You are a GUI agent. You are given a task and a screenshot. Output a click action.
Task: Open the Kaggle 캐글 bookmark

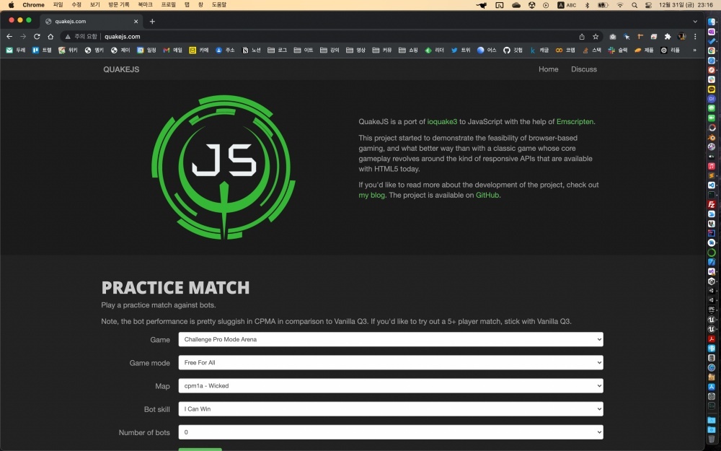pos(539,51)
